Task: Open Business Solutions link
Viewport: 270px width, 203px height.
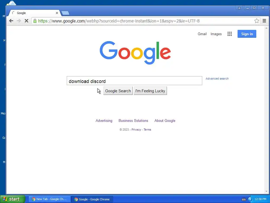Action: click(x=133, y=121)
